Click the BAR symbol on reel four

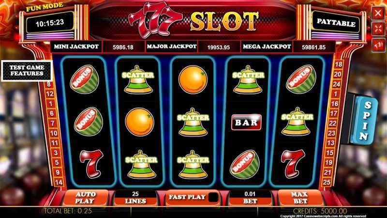click(246, 122)
